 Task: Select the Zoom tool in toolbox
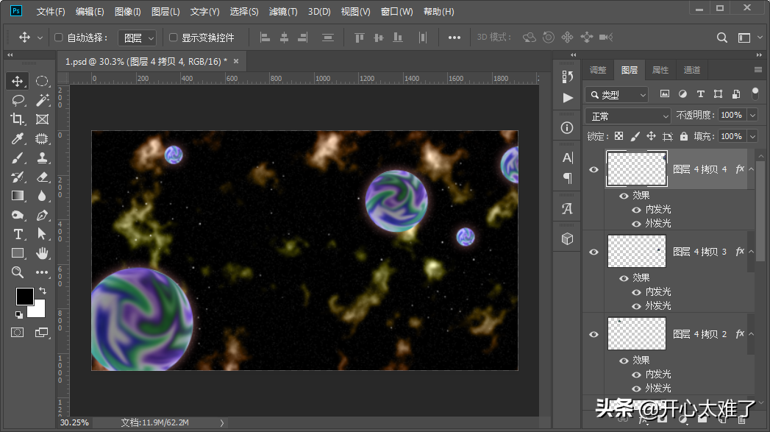pyautogui.click(x=18, y=272)
